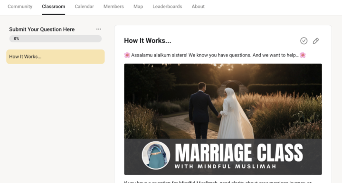
Task: Click the 0% course progress bar
Action: pos(56,39)
